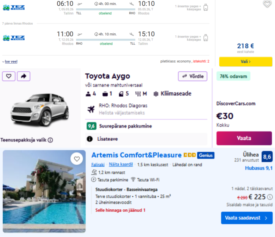Open 'Näita kaardil' map link
The image size is (275, 237).
121,165
